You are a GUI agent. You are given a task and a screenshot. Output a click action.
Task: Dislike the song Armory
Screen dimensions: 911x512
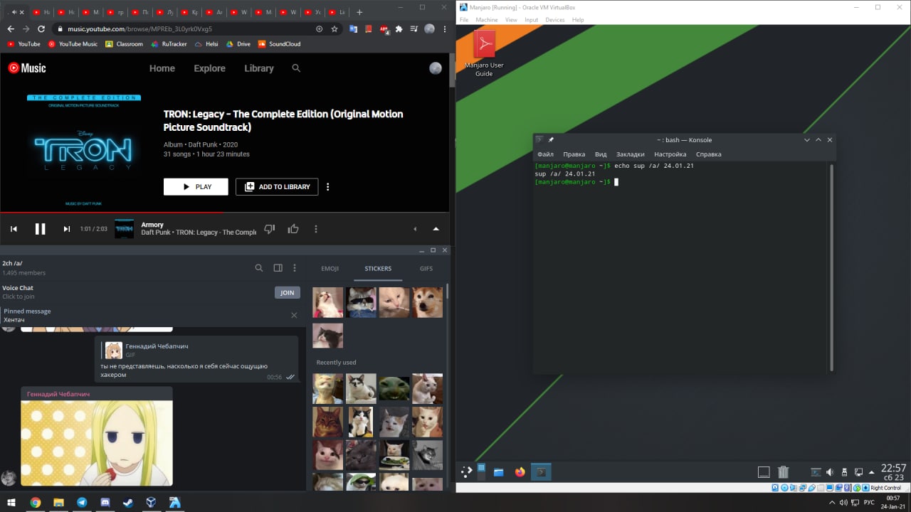coord(269,229)
